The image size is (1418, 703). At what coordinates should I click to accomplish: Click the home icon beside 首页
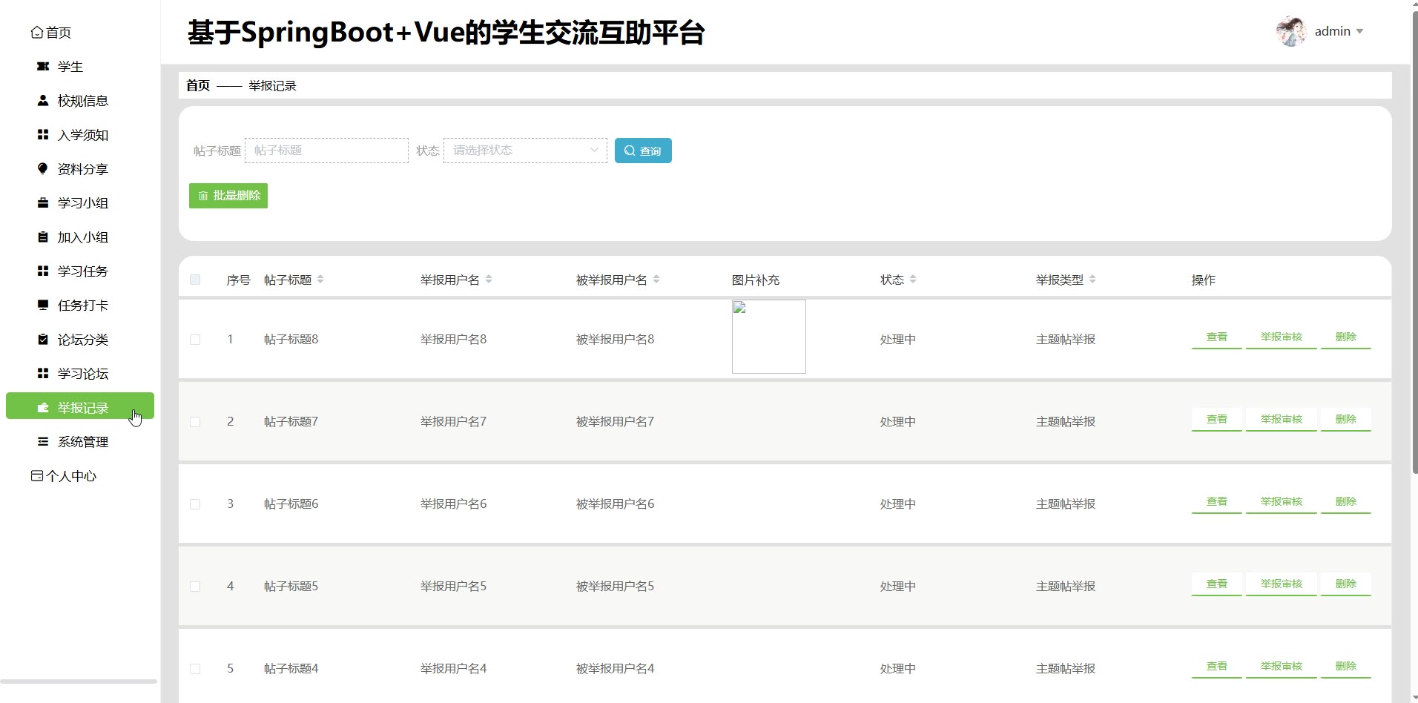36,33
